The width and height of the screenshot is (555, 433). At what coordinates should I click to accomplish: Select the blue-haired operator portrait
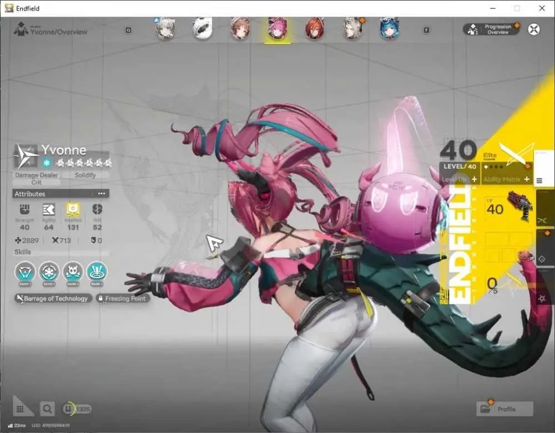point(390,28)
